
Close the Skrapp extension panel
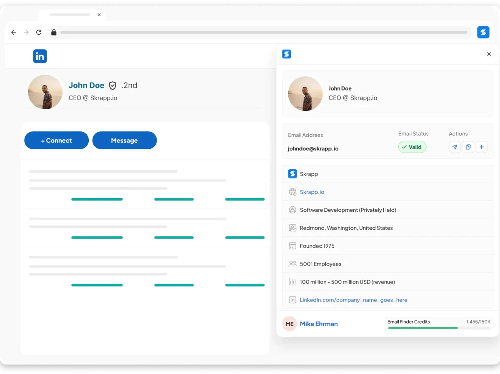pyautogui.click(x=489, y=54)
